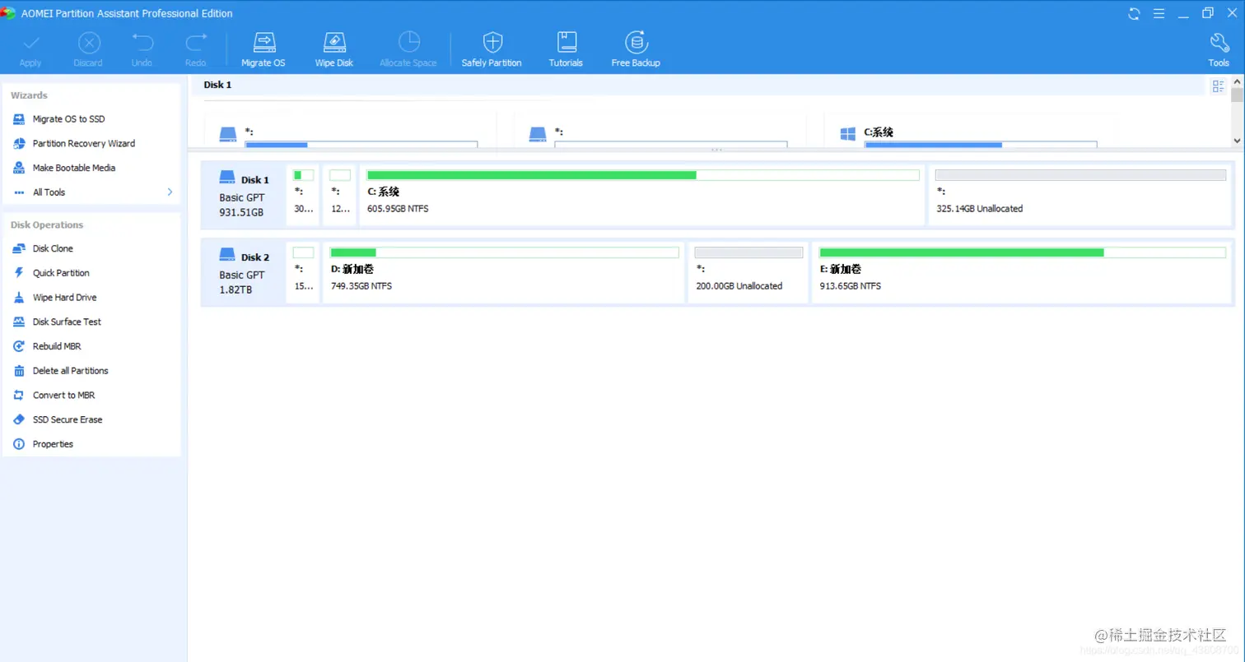Select the first small partition on Disk 1
This screenshot has width=1245, height=662.
(303, 195)
